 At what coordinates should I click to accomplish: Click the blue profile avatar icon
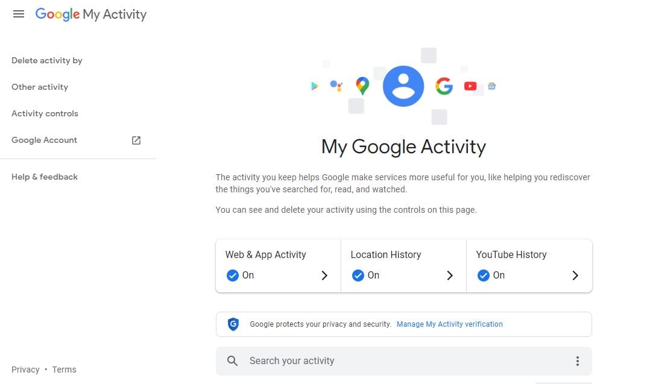pyautogui.click(x=403, y=86)
